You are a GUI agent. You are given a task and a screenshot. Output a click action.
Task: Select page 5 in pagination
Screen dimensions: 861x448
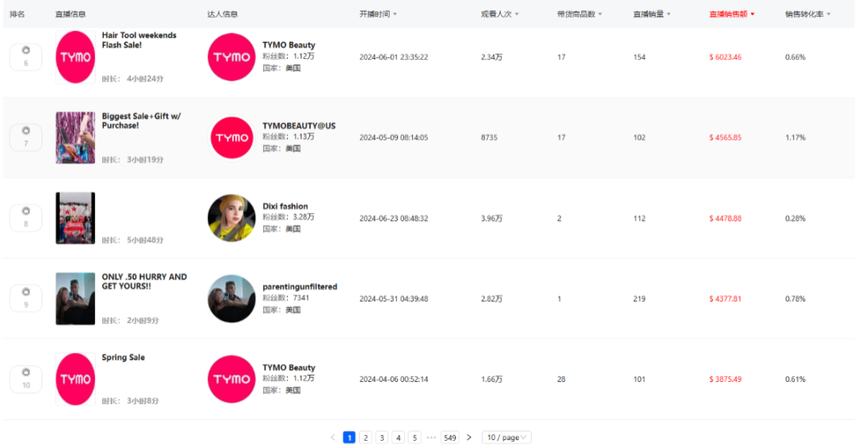415,438
